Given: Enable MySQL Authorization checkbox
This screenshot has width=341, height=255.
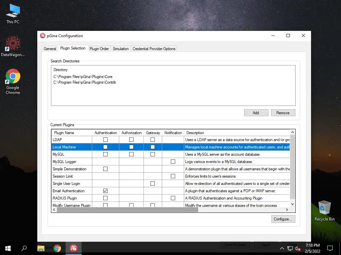Looking at the screenshot, I should pos(131,154).
